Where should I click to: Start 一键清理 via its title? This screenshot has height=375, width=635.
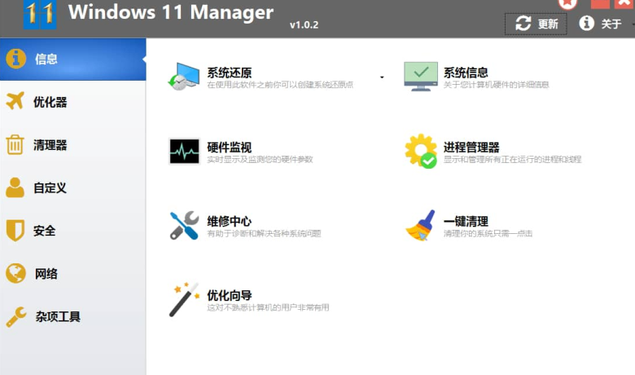click(466, 222)
